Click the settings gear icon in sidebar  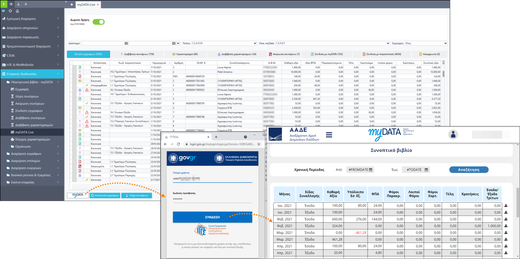pos(10,11)
